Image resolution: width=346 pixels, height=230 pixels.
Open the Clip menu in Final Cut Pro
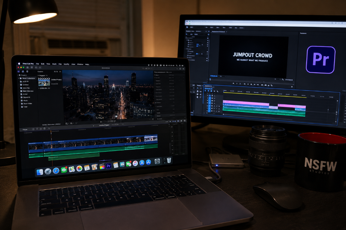60,64
